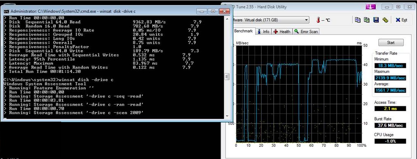The image size is (417, 159).
Task: Click the Windows System Assessment Tool line
Action: click(x=45, y=84)
